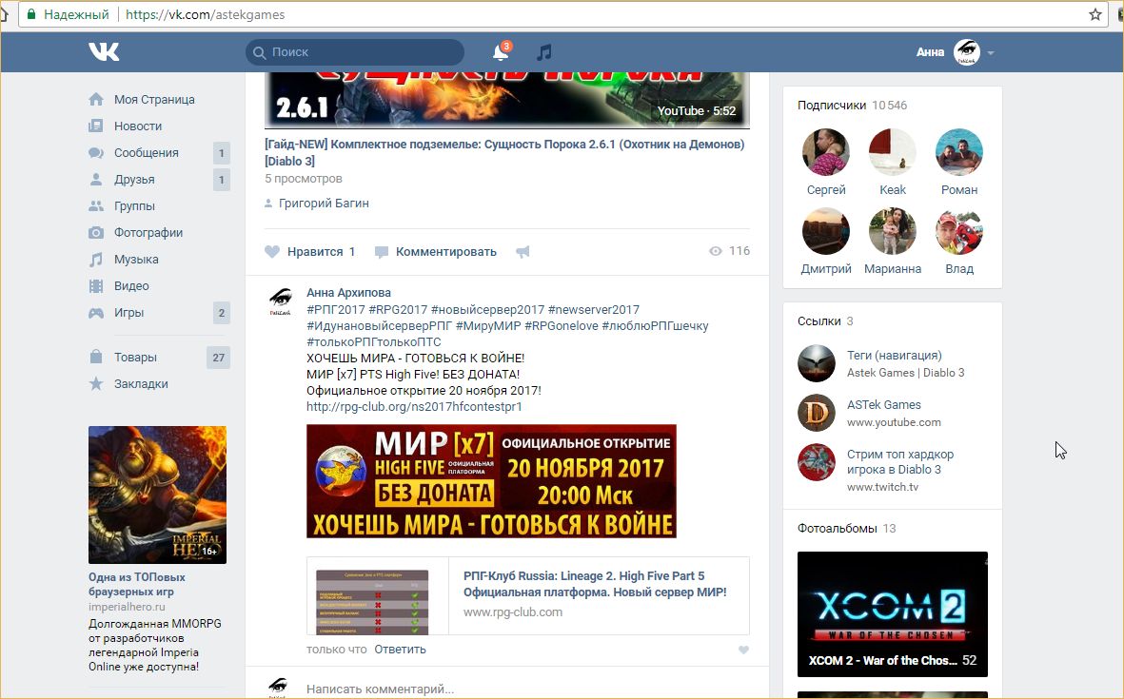The width and height of the screenshot is (1124, 699).
Task: Open profile dropdown arrow next to Анна
Action: [x=991, y=53]
